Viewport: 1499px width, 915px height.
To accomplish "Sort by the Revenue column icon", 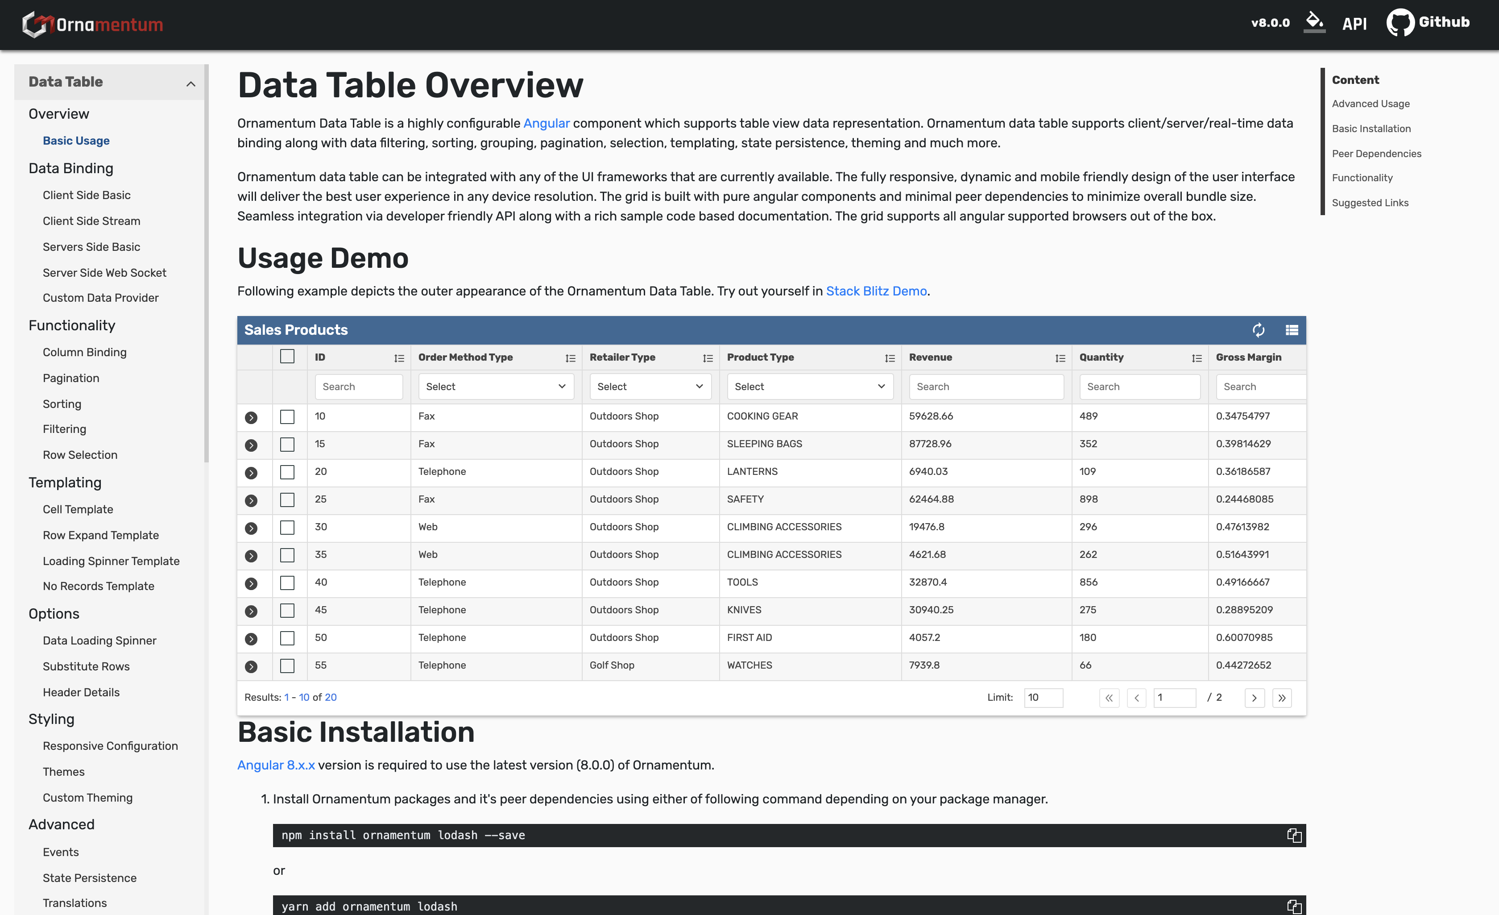I will [x=1060, y=358].
